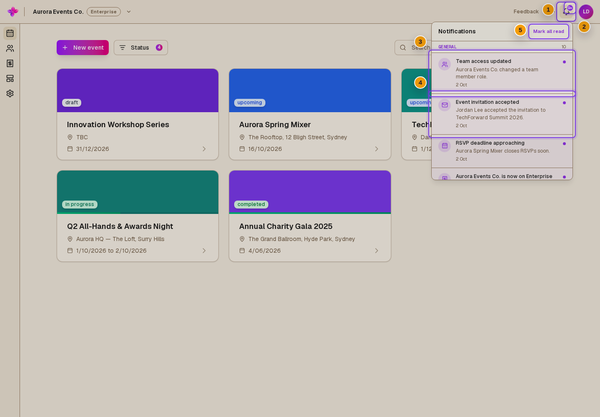Toggle unread dot on Event invitation accepted
This screenshot has height=417, width=600.
564,103
